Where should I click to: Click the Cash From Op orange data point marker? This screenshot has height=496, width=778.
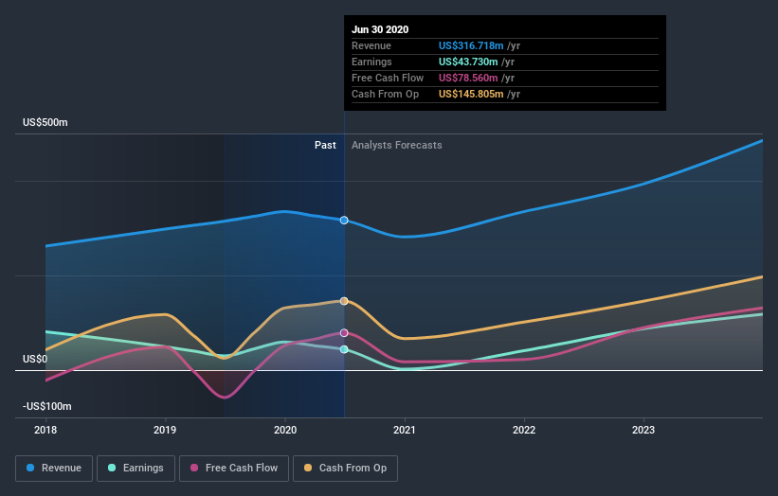(x=344, y=301)
